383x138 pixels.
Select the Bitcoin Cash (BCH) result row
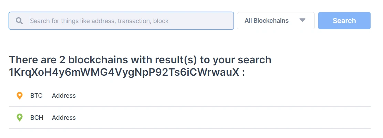[x=189, y=117]
